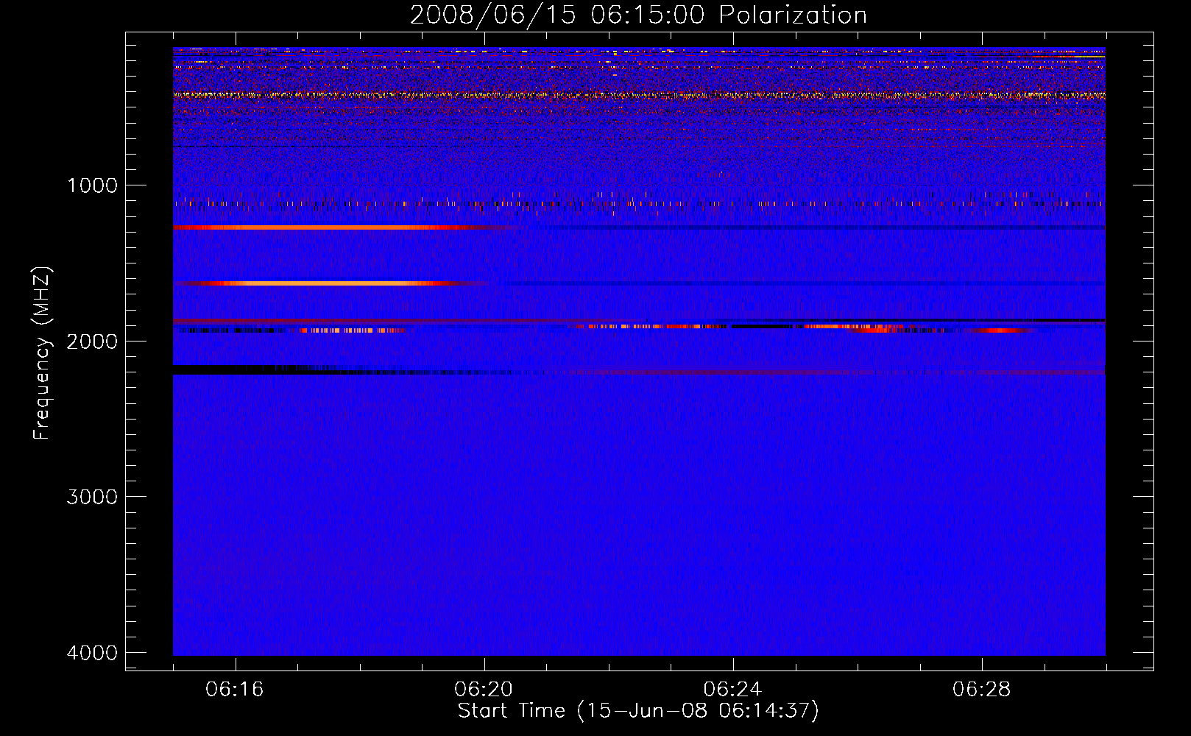The width and height of the screenshot is (1191, 736).
Task: Click the 4000 frequency tick label
Action: [92, 653]
